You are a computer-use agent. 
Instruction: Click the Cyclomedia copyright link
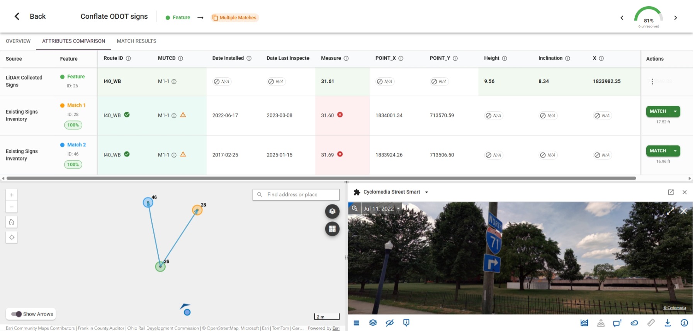click(x=674, y=308)
